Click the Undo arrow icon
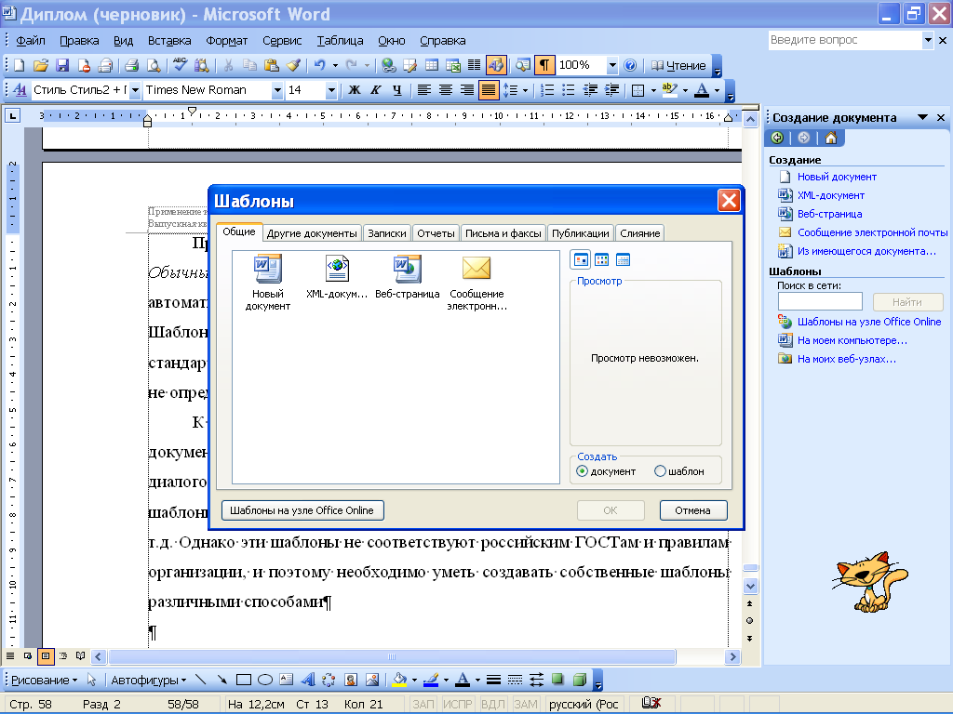 click(320, 65)
